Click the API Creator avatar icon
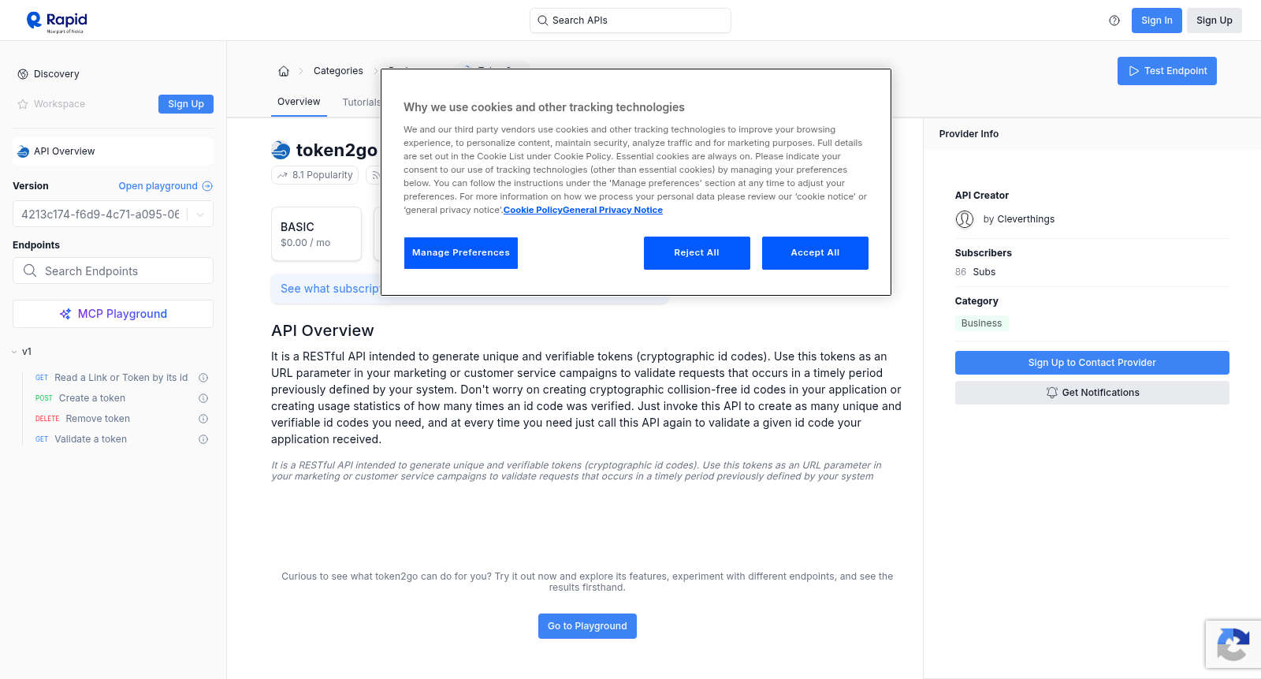The image size is (1261, 679). click(x=965, y=219)
